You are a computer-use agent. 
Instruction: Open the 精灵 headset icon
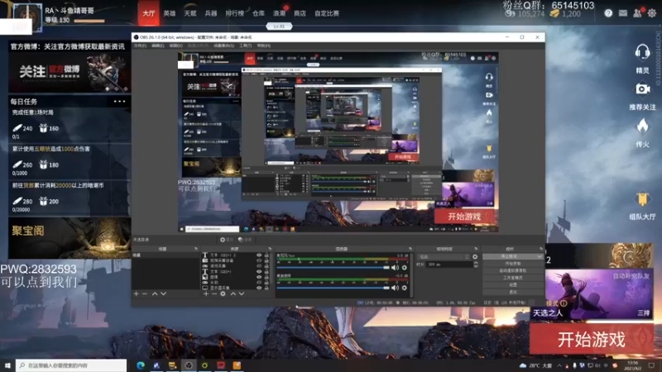point(642,53)
